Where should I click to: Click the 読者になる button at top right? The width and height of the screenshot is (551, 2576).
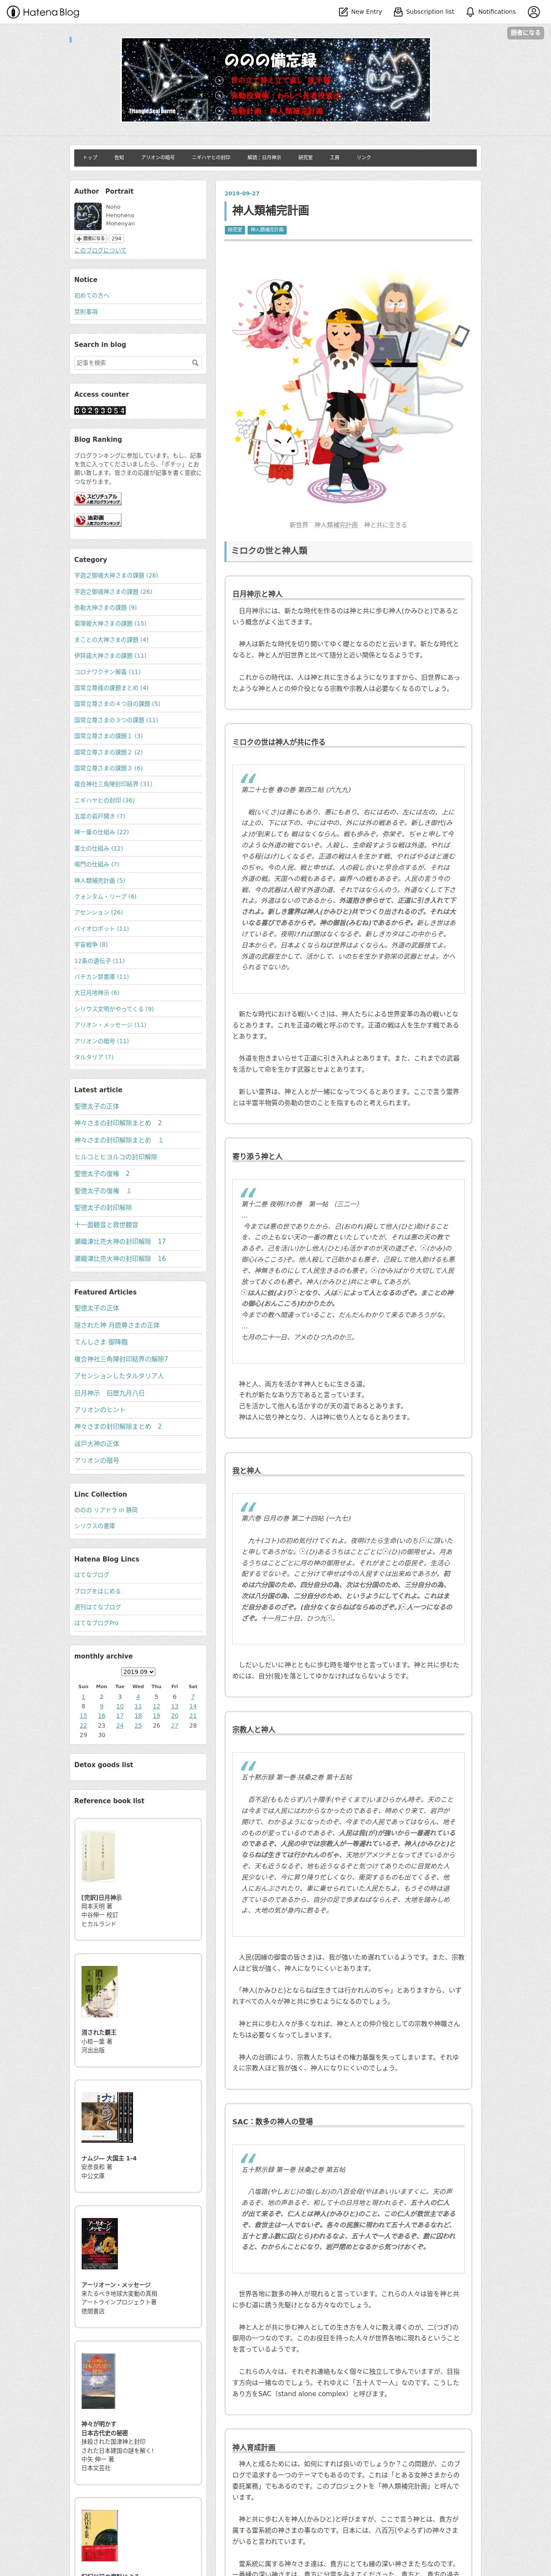(x=525, y=33)
